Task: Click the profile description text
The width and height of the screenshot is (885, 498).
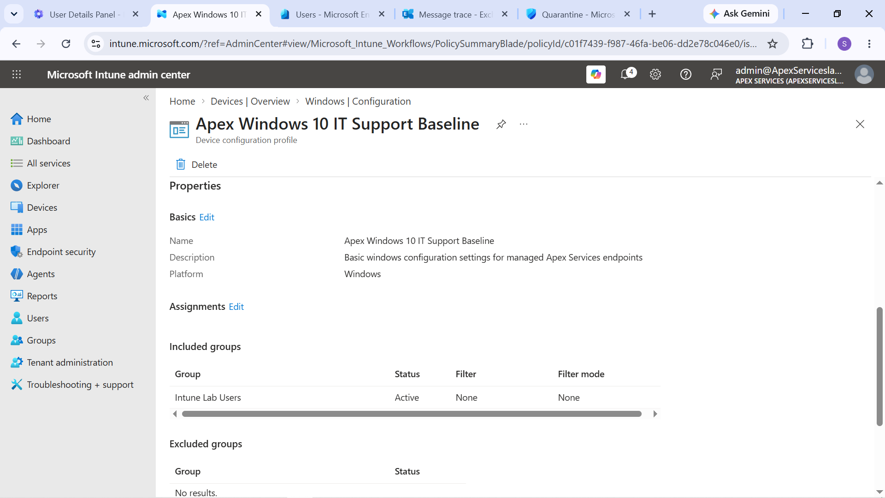Action: (493, 257)
